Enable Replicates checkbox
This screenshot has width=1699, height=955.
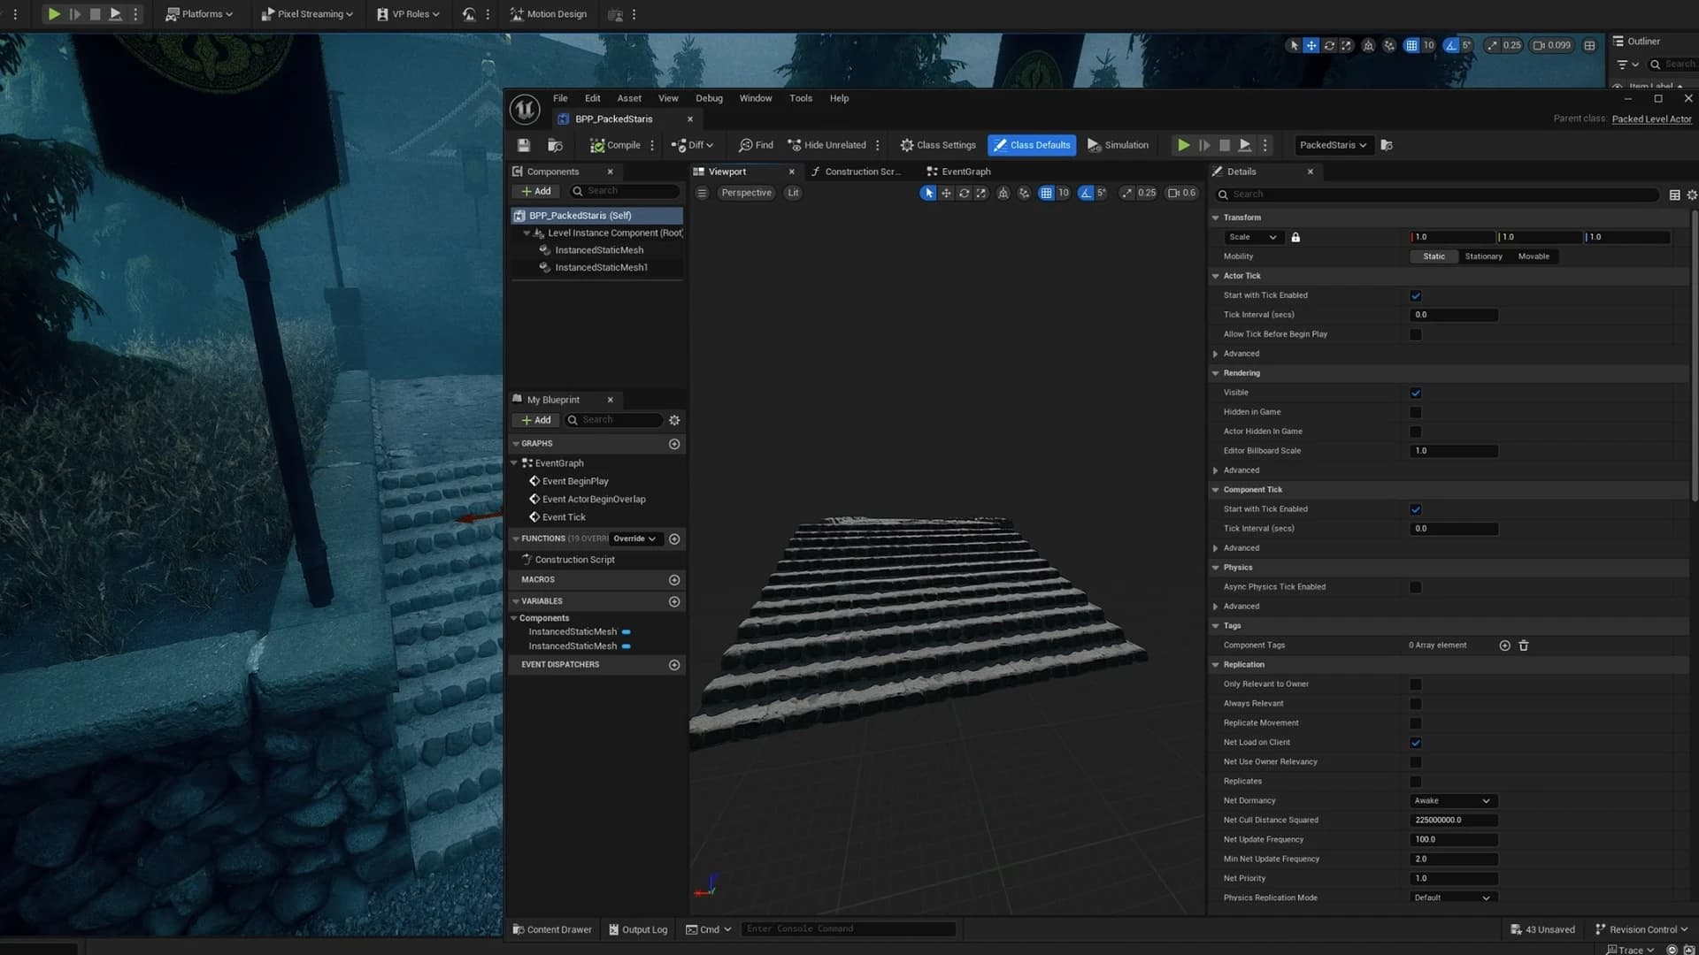[x=1416, y=782]
